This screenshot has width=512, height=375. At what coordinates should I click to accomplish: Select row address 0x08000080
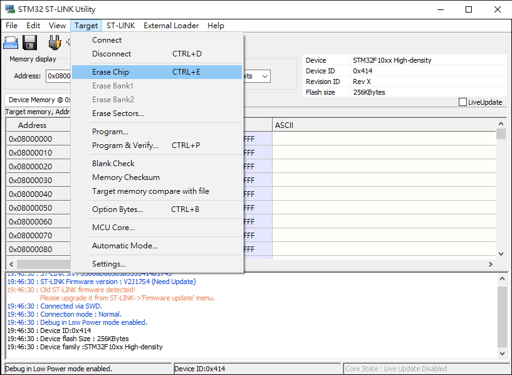[x=30, y=249]
